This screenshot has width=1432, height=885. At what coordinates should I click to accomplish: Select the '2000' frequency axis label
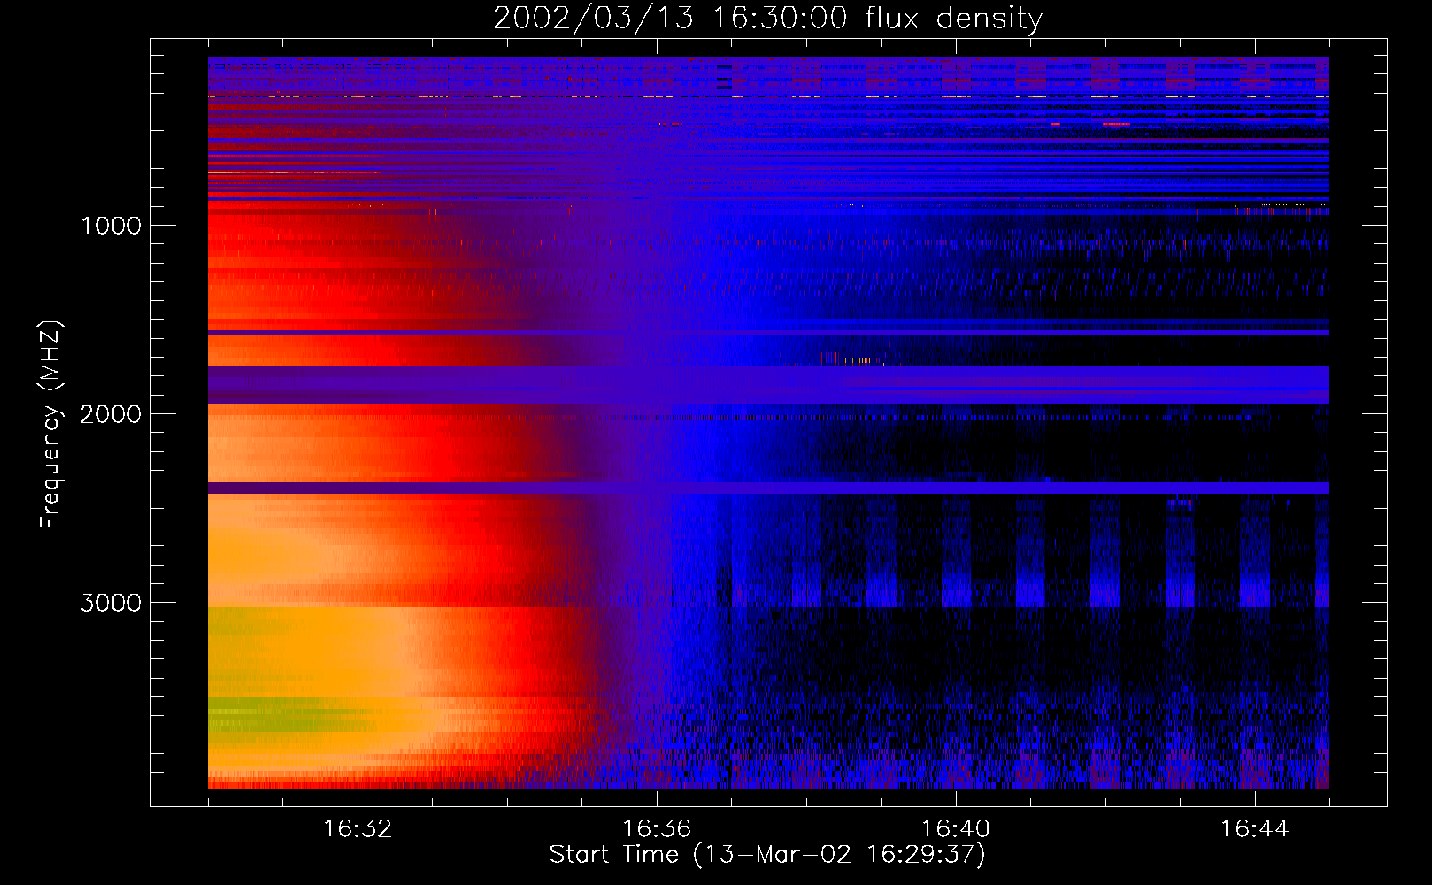pyautogui.click(x=111, y=414)
